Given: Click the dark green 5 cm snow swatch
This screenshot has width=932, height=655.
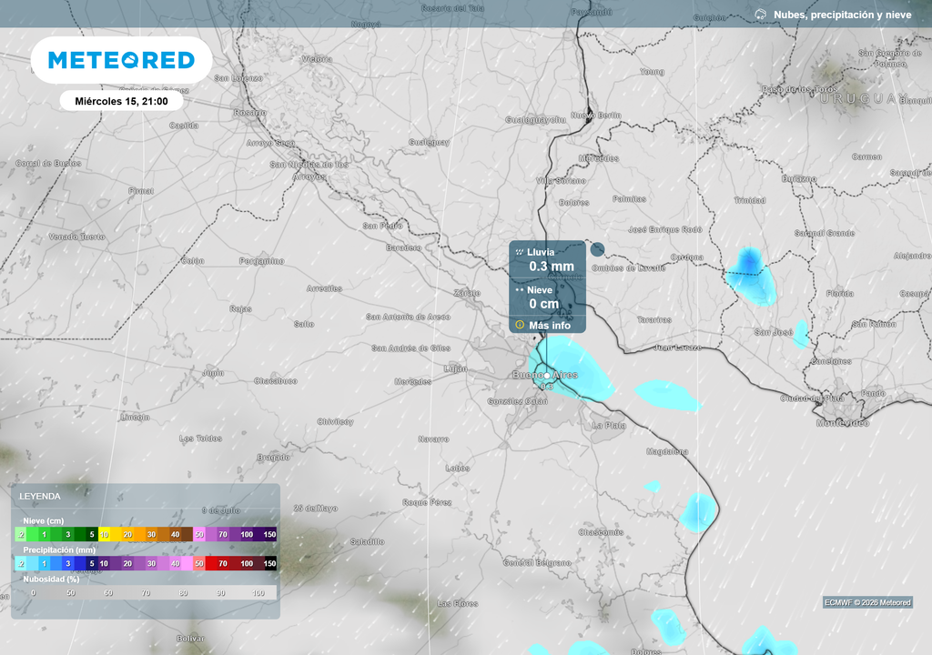Looking at the screenshot, I should point(92,534).
